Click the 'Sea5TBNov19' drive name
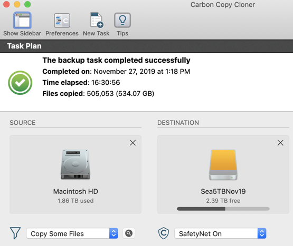293x246 pixels. (x=223, y=191)
